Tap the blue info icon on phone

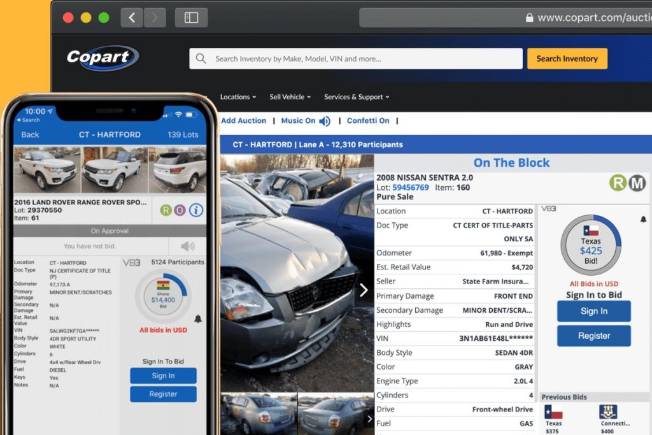(x=196, y=210)
